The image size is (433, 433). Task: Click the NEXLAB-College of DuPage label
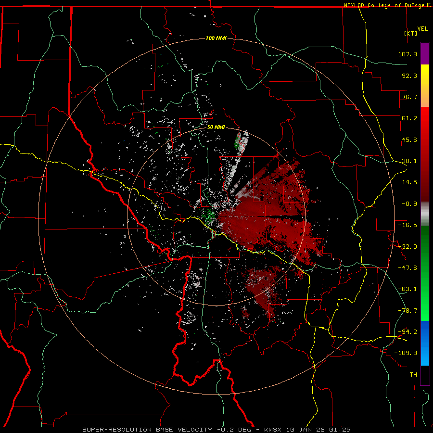(385, 5)
